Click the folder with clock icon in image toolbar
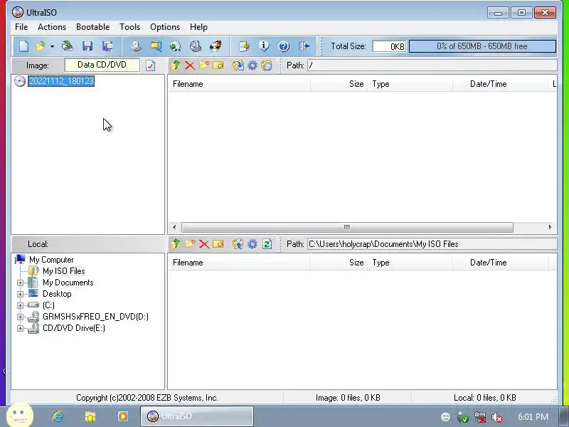Screen dimensions: 569x427 [266, 65]
